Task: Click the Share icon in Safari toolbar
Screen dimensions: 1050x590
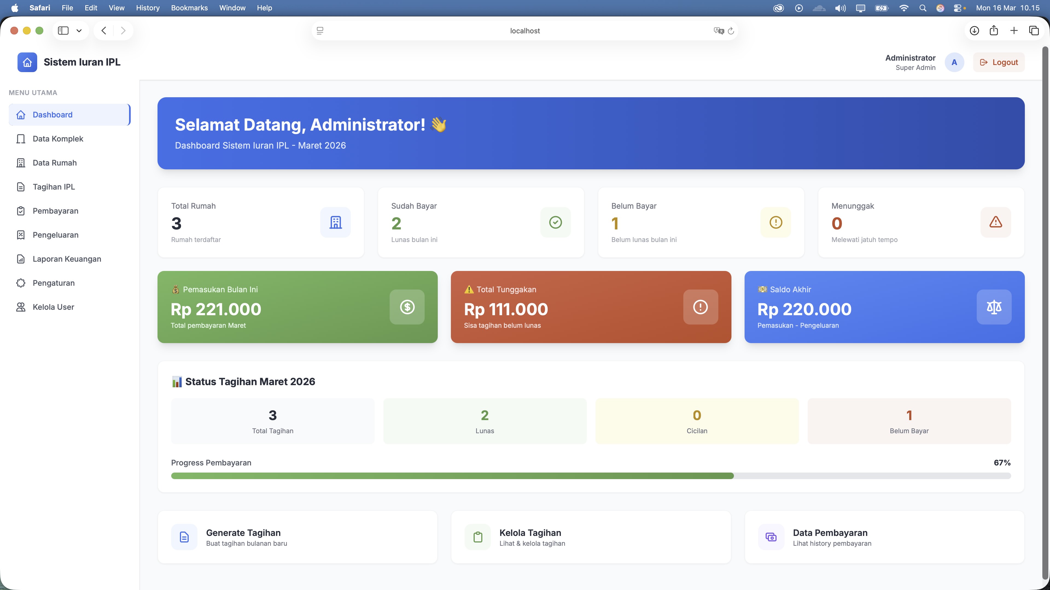Action: click(994, 31)
